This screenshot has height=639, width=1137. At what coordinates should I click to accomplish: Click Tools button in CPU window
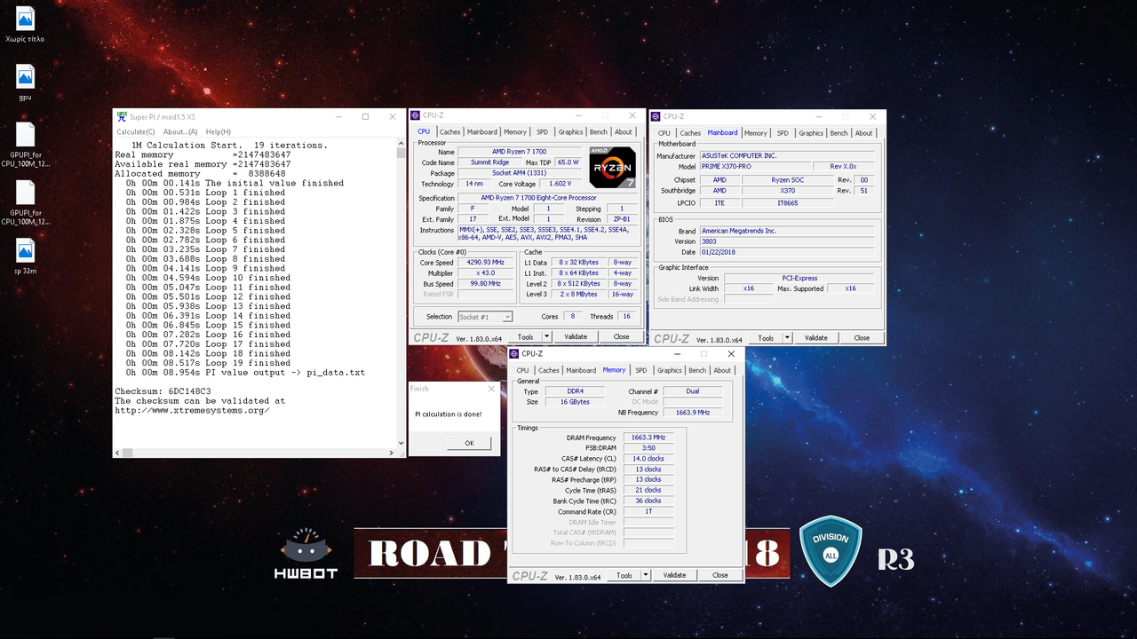(x=525, y=337)
